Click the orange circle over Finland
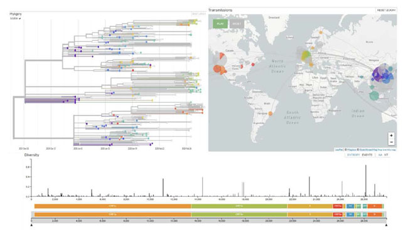Screen dimensions: 408x230 pyautogui.click(x=321, y=33)
